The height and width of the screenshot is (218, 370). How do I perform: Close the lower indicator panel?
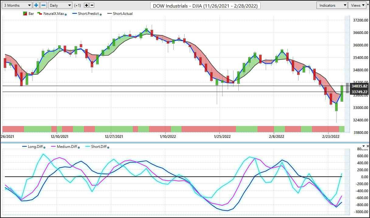(368, 146)
